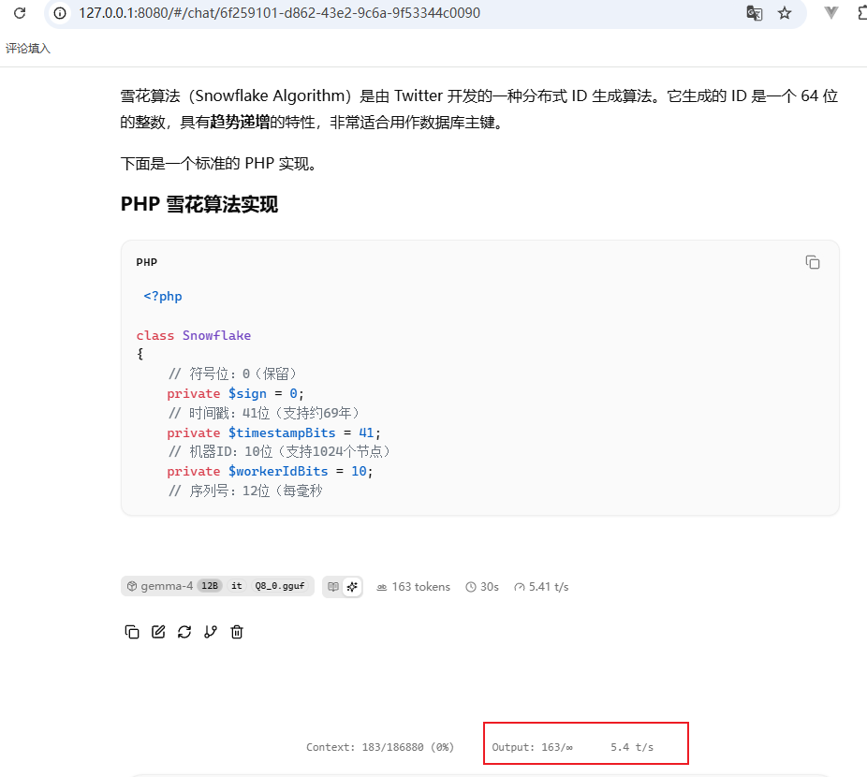The image size is (867, 777).
Task: Click the 'private $sign = 0' code line
Action: point(236,394)
